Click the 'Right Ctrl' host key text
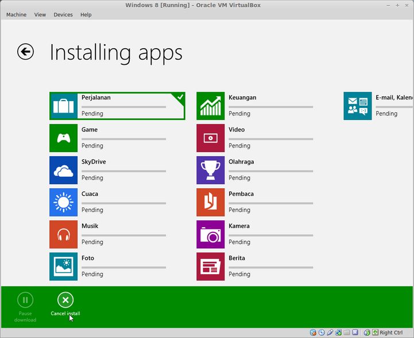 [x=391, y=332]
